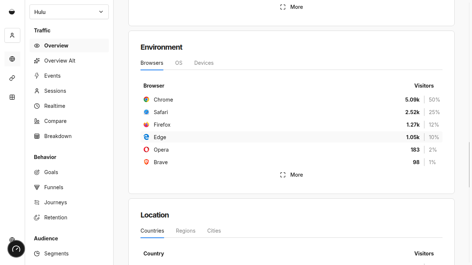The image size is (472, 265).
Task: Navigate to Breakdown in the Traffic section
Action: (x=58, y=136)
